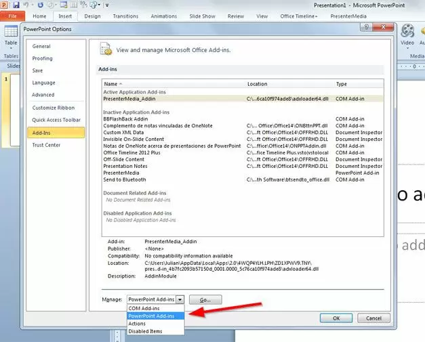Select the PresenterMedia_Addin row
The image size is (425, 342).
tap(243, 99)
